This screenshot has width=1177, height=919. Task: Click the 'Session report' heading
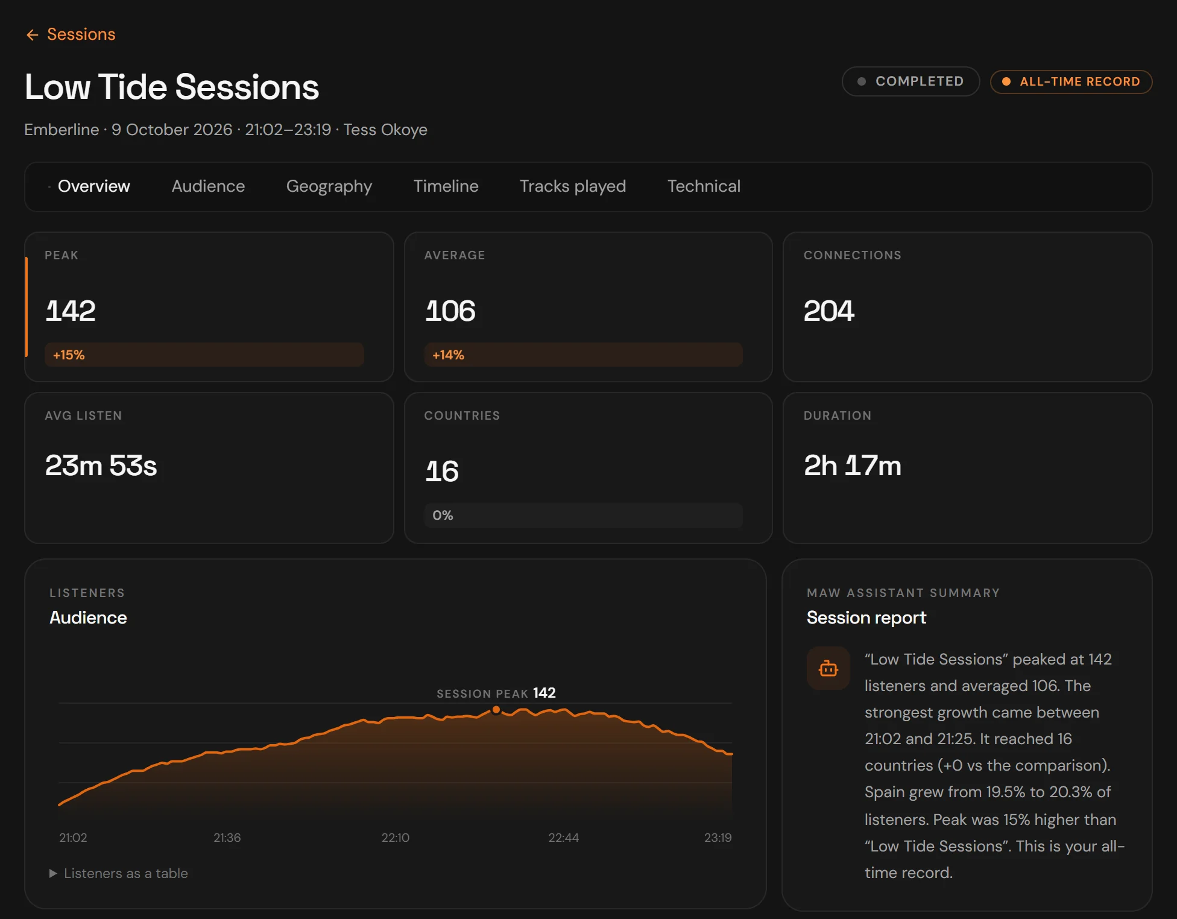[866, 617]
